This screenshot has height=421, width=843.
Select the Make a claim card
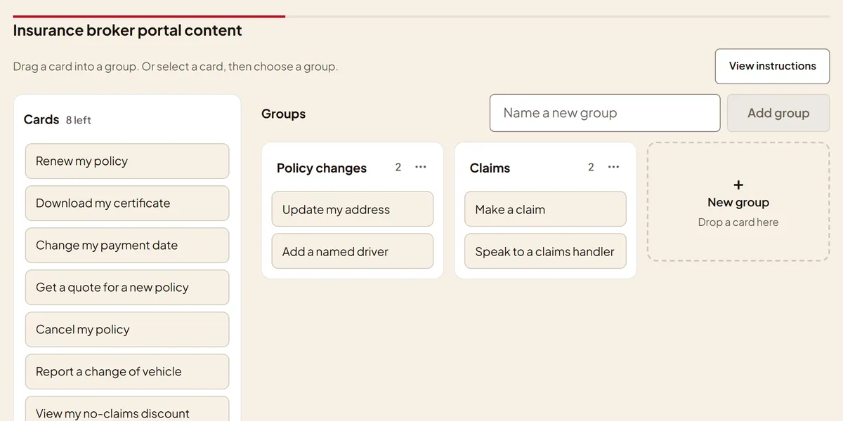tap(545, 209)
